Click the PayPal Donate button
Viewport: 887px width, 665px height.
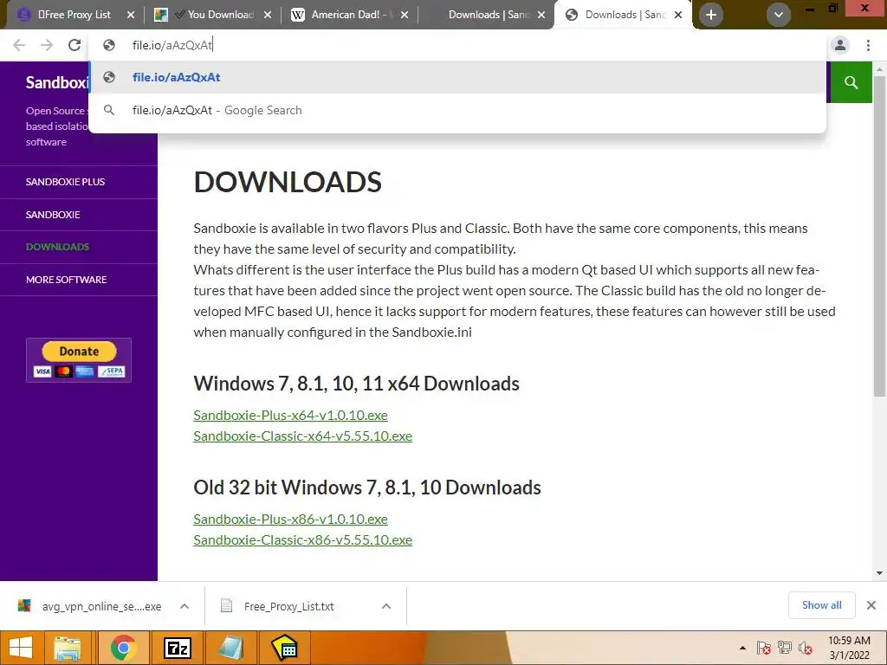[x=79, y=359]
